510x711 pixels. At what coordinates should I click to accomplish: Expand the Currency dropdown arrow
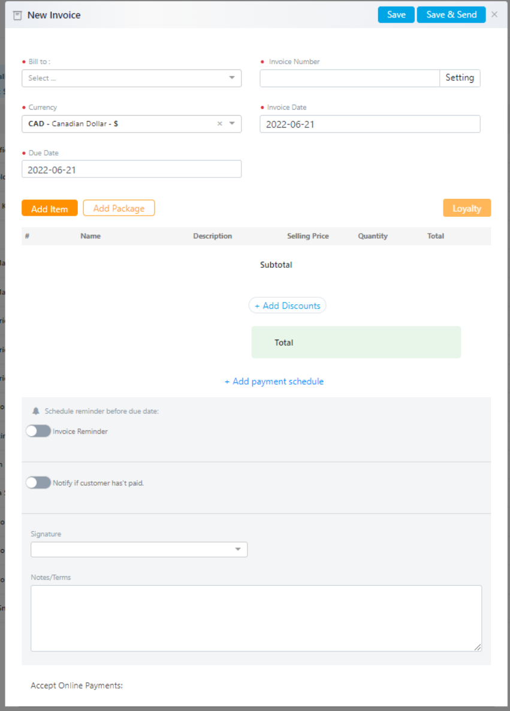(233, 123)
